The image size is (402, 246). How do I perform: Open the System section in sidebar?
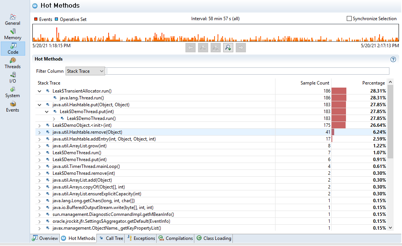tap(13, 92)
